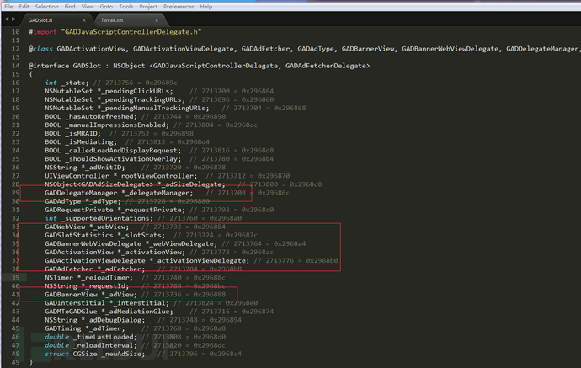Close the GADSlot.h tab
The width and height of the screenshot is (581, 368).
point(84,20)
